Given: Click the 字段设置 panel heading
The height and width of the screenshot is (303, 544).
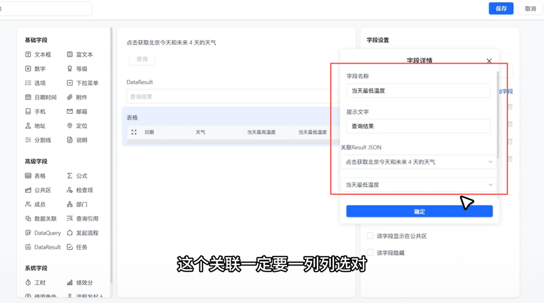Looking at the screenshot, I should click(378, 40).
